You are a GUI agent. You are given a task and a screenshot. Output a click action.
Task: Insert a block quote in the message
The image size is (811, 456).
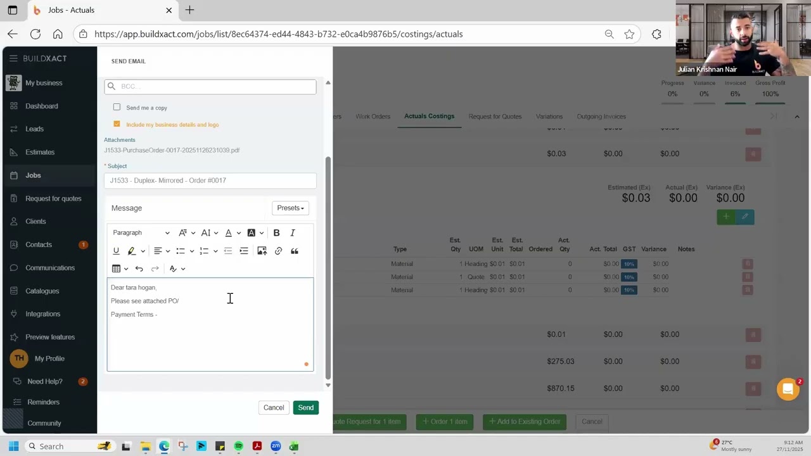point(295,251)
